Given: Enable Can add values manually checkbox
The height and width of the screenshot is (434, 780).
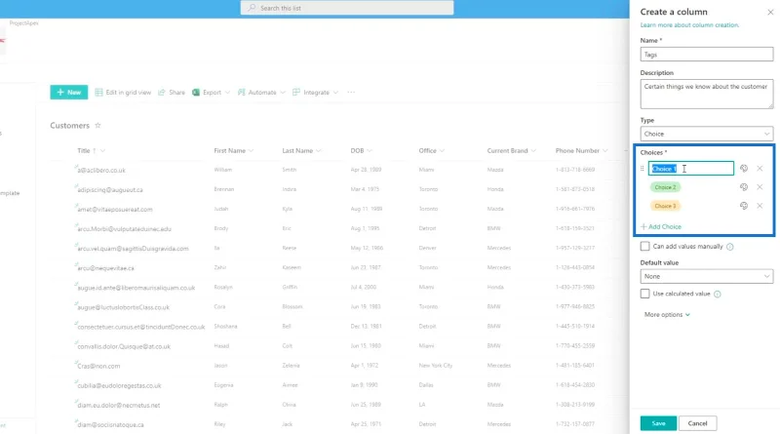Looking at the screenshot, I should [644, 247].
